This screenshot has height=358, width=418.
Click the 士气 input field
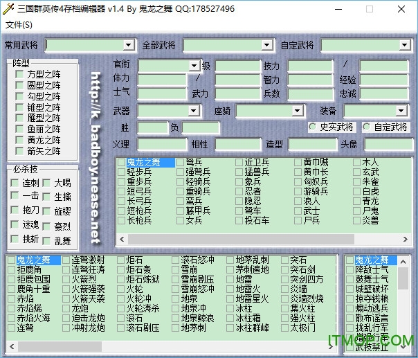(x=162, y=93)
